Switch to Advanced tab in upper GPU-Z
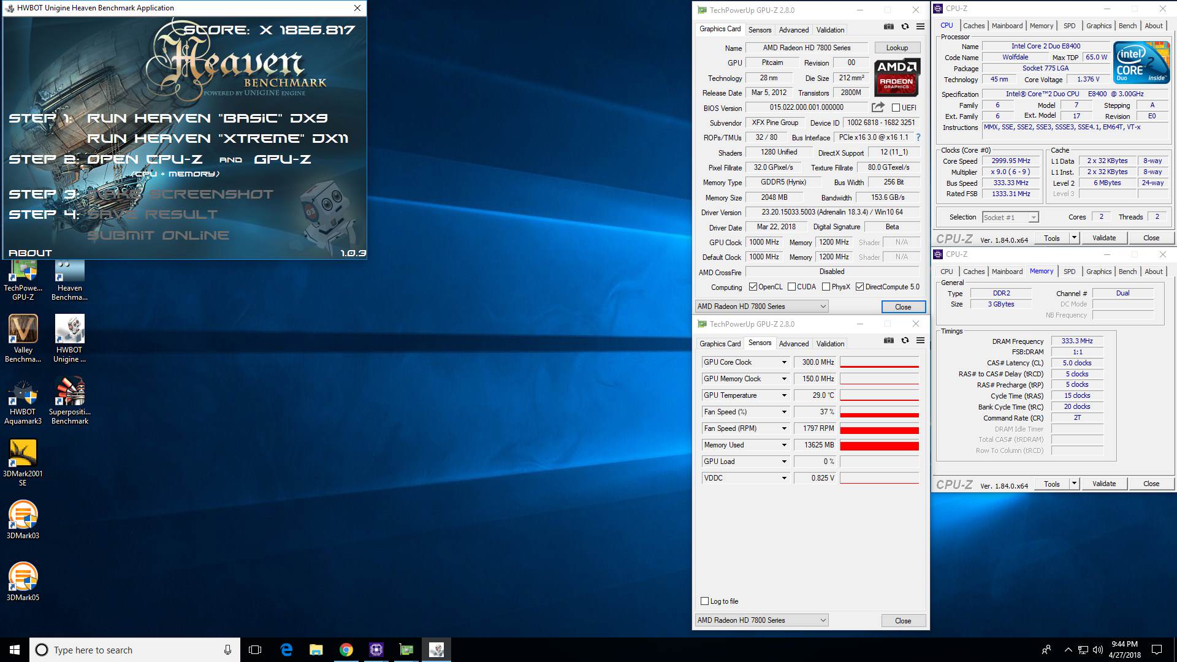Screen dimensions: 1177x662 pos(794,30)
